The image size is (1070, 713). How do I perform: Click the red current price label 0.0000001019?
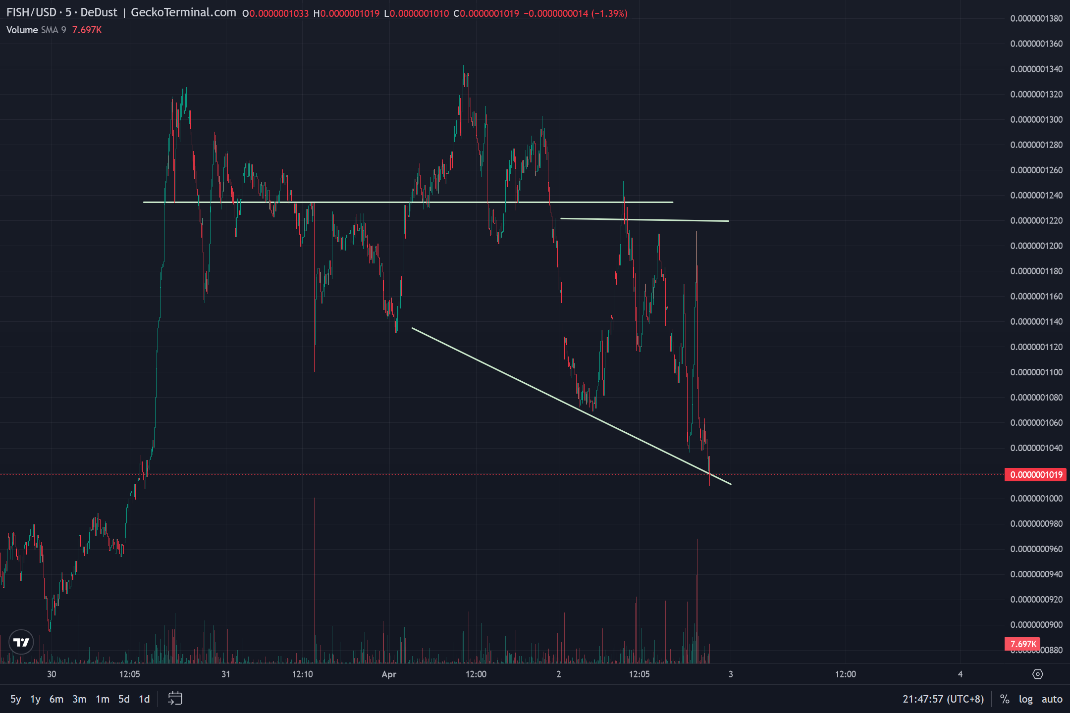pyautogui.click(x=1036, y=474)
